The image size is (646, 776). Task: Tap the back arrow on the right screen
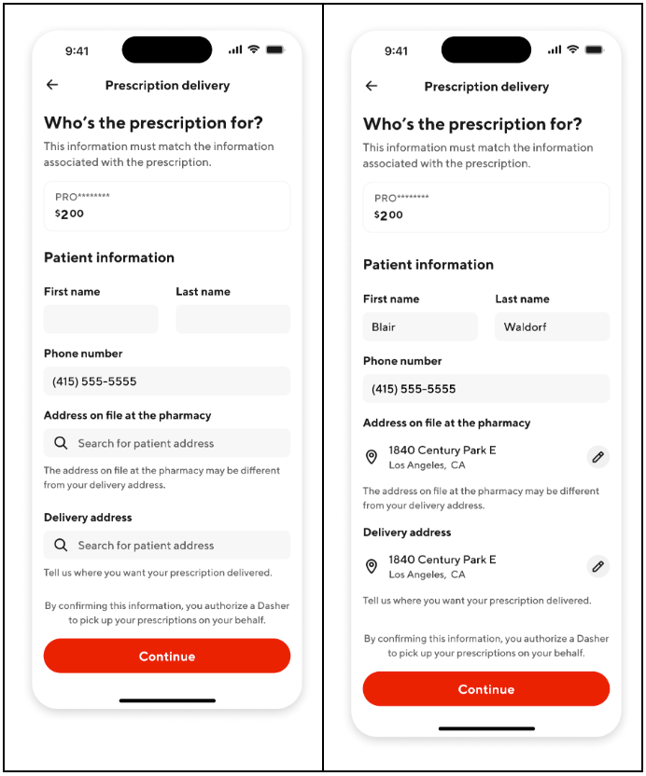coord(372,86)
